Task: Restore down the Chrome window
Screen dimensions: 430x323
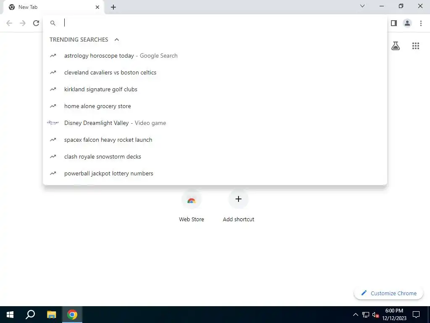Action: tap(401, 6)
